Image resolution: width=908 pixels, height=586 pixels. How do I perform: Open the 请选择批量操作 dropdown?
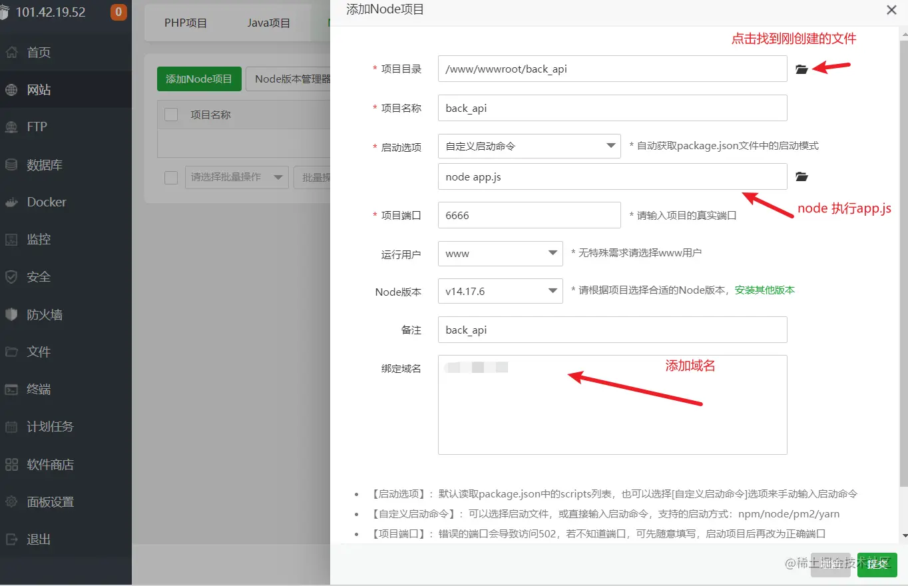point(237,177)
